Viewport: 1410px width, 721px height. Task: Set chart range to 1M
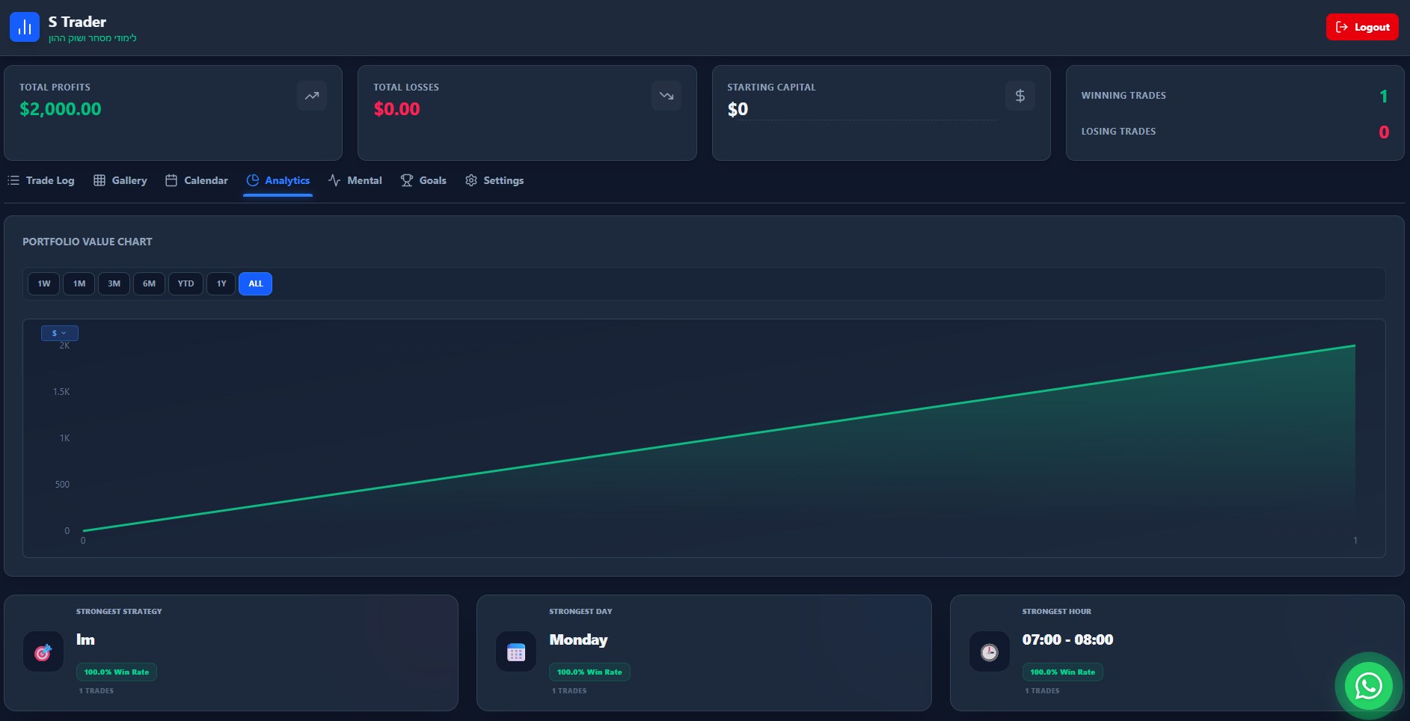coord(79,283)
